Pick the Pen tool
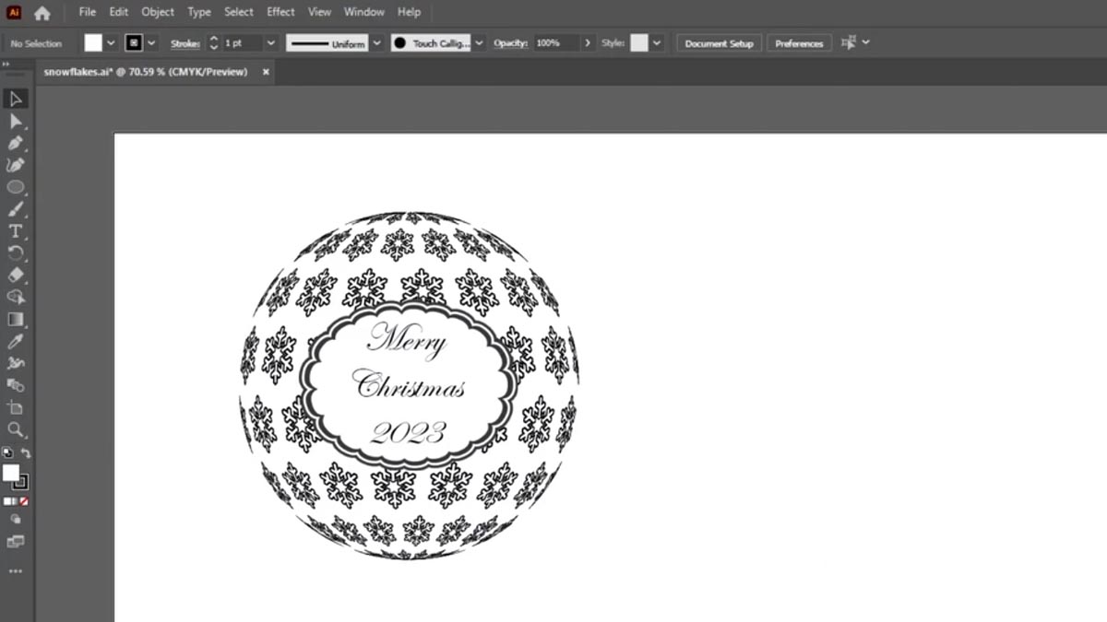 (15, 143)
